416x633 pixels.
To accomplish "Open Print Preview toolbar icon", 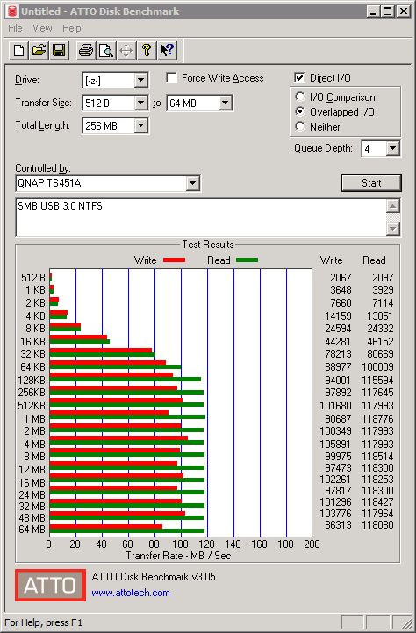I will (x=106, y=51).
